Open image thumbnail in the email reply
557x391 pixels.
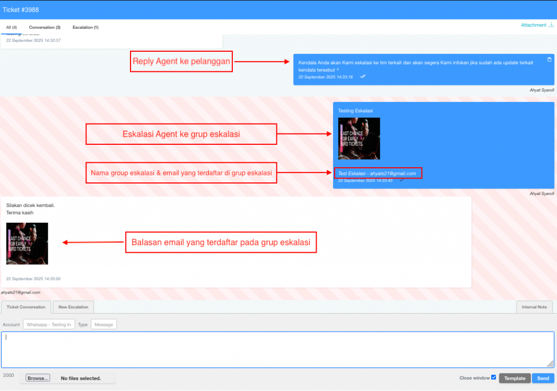point(27,243)
